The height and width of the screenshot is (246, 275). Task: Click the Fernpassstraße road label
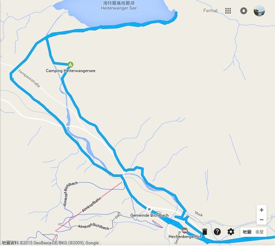coord(29,78)
